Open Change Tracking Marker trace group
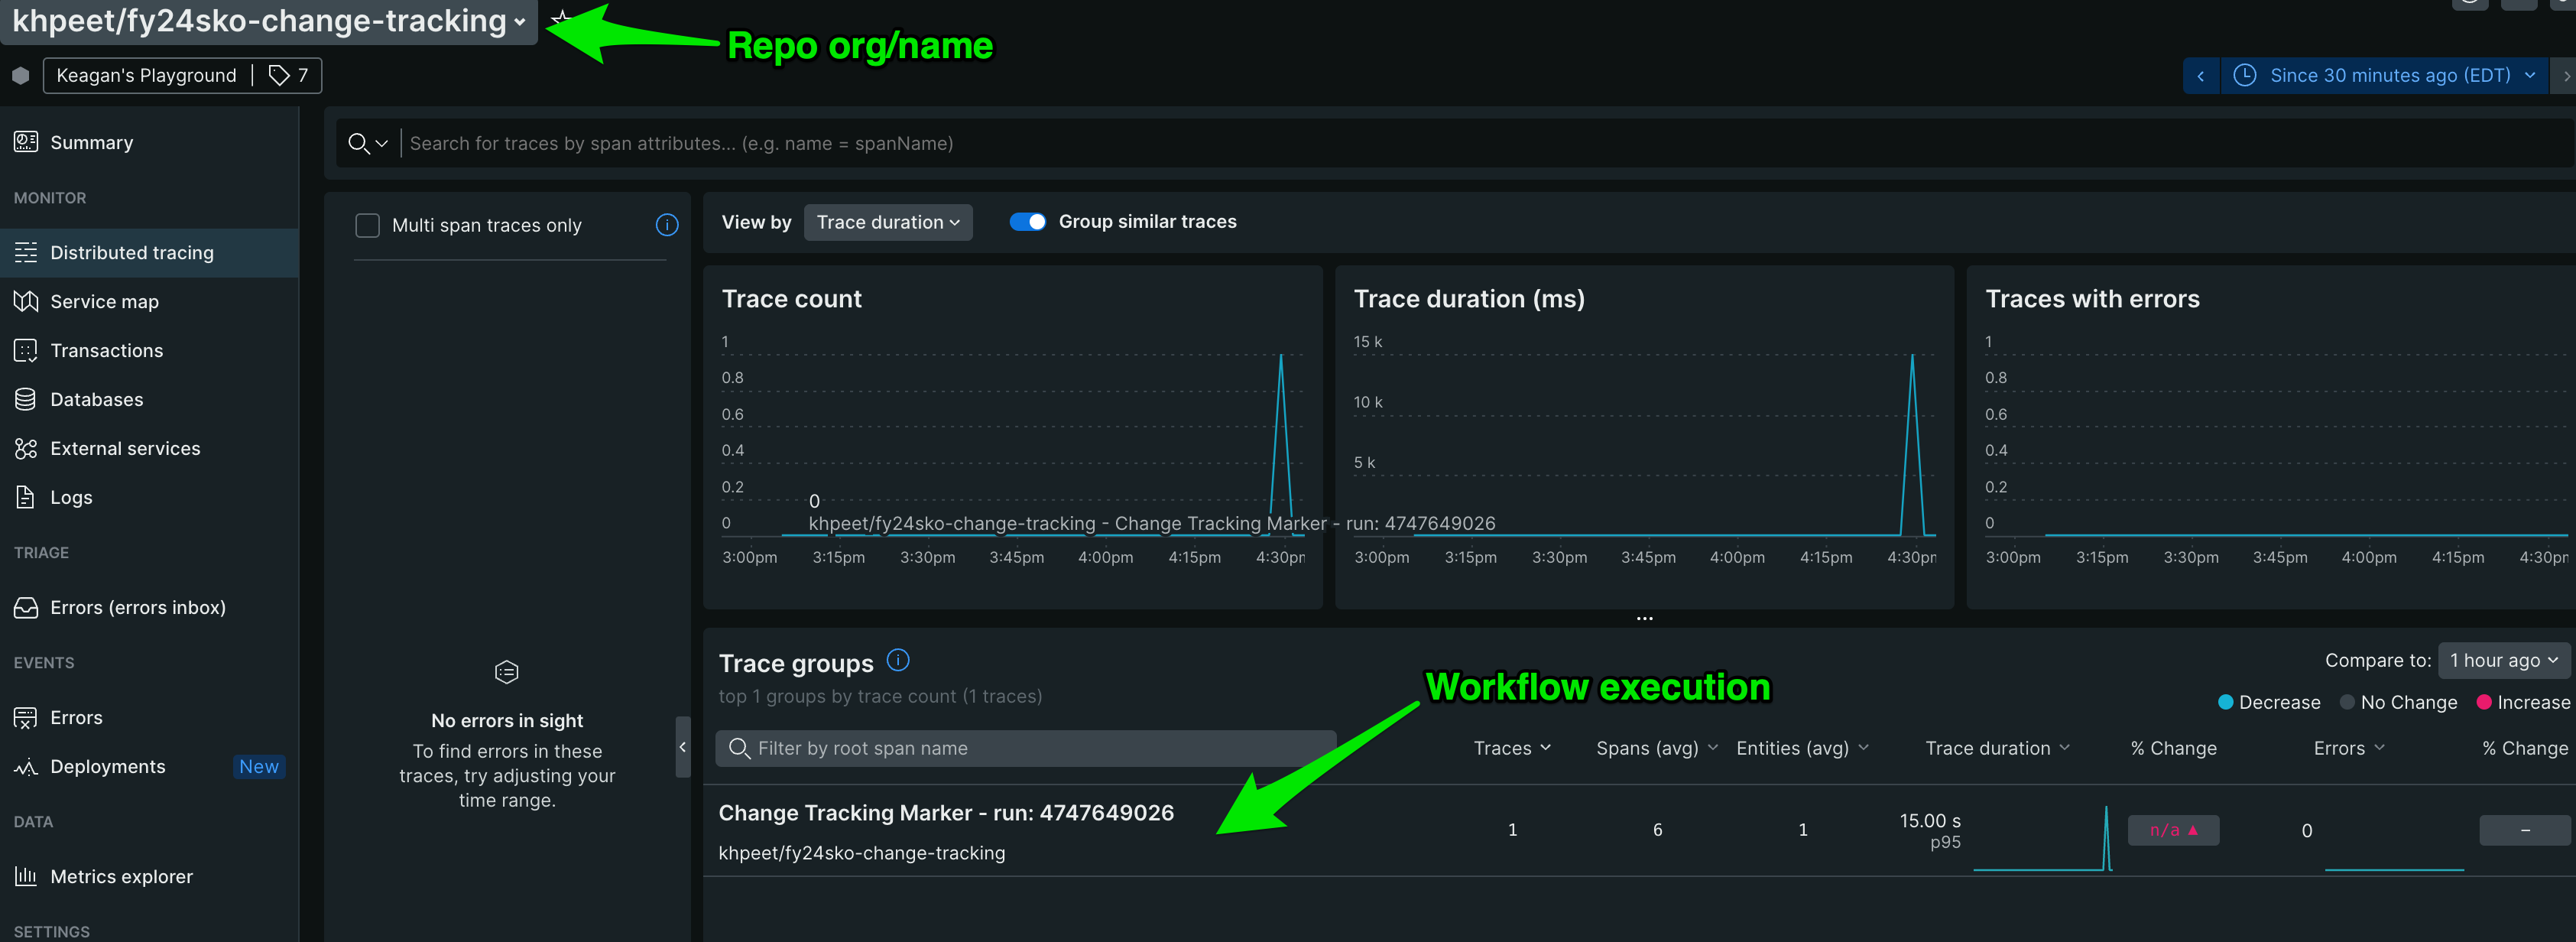The image size is (2576, 942). (945, 813)
